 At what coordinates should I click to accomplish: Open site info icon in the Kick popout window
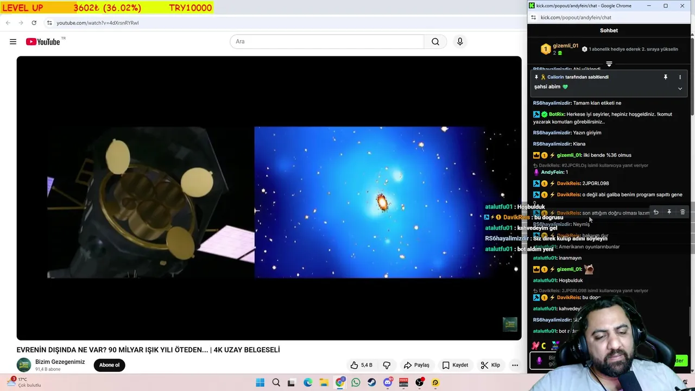tap(534, 17)
